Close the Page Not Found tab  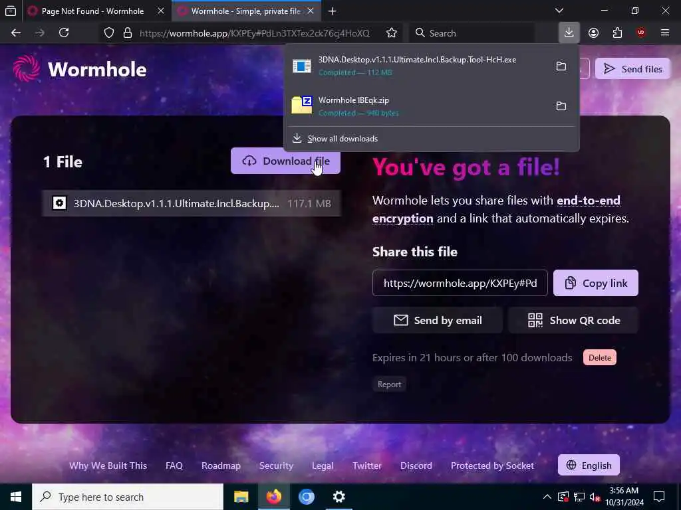(161, 11)
